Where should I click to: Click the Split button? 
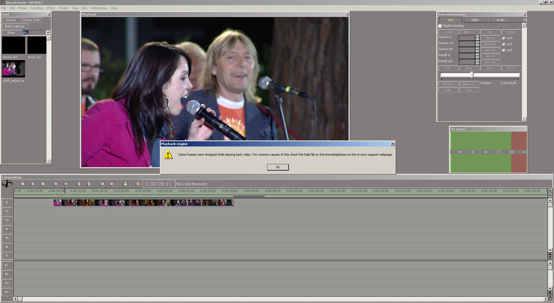click(x=448, y=90)
